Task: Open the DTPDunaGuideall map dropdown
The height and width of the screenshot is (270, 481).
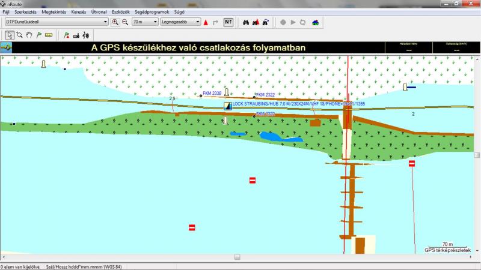Action: pyautogui.click(x=106, y=22)
